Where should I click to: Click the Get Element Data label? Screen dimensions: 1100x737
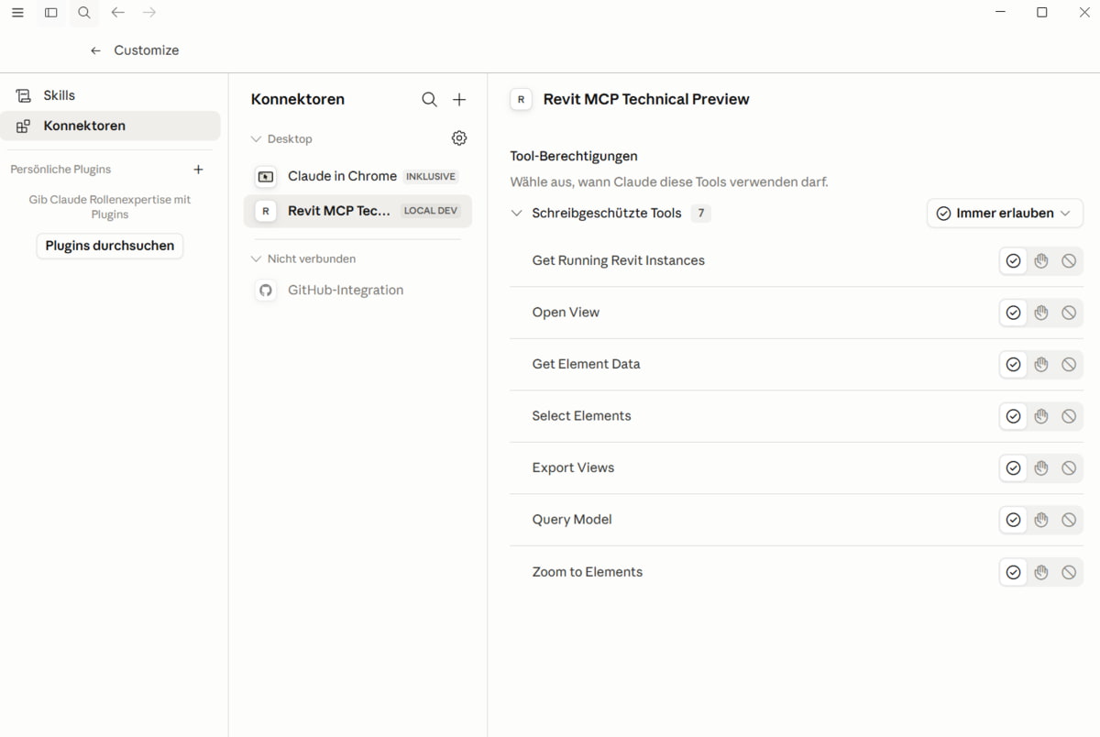point(586,364)
